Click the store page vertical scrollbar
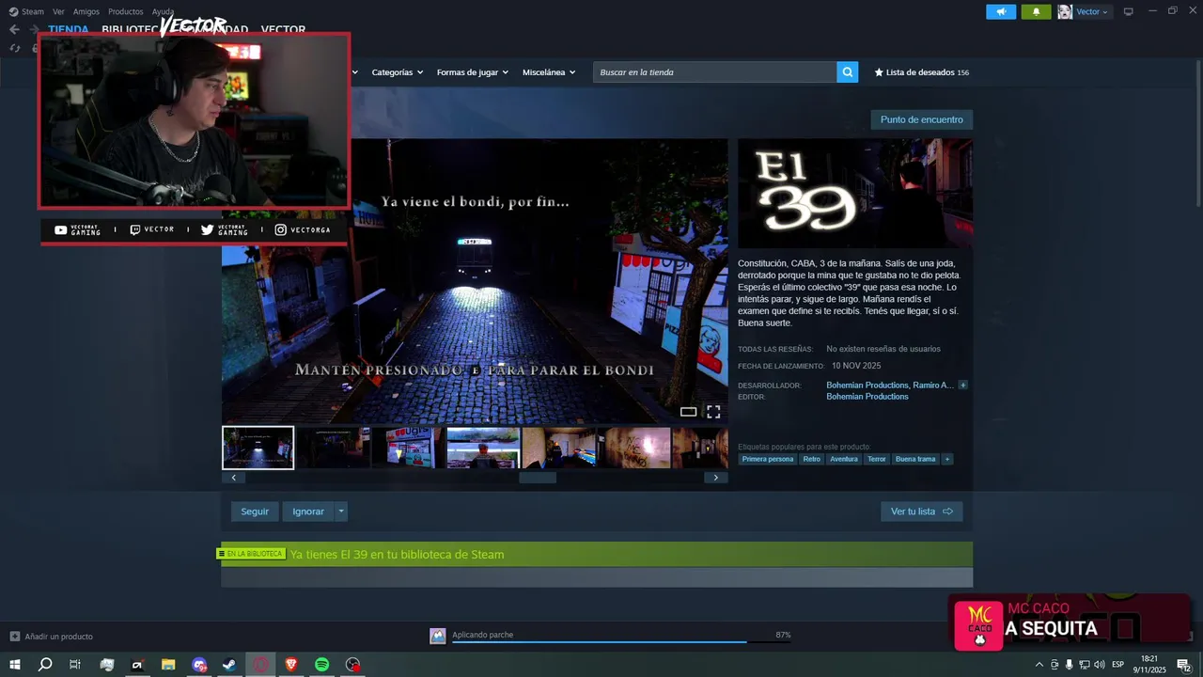 coord(1198,132)
